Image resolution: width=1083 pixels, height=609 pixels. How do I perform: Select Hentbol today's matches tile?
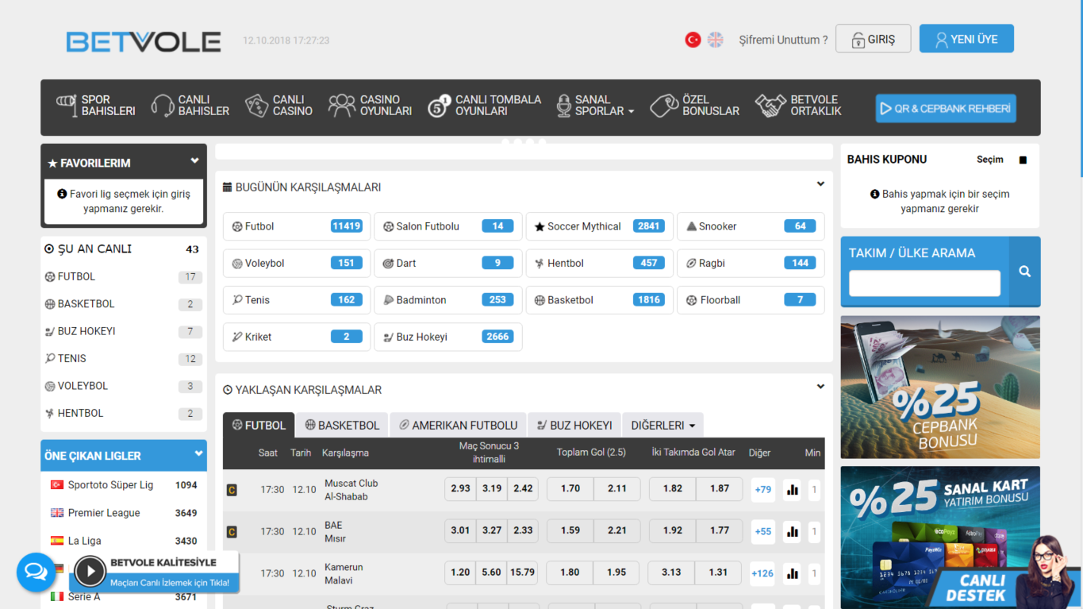(600, 264)
